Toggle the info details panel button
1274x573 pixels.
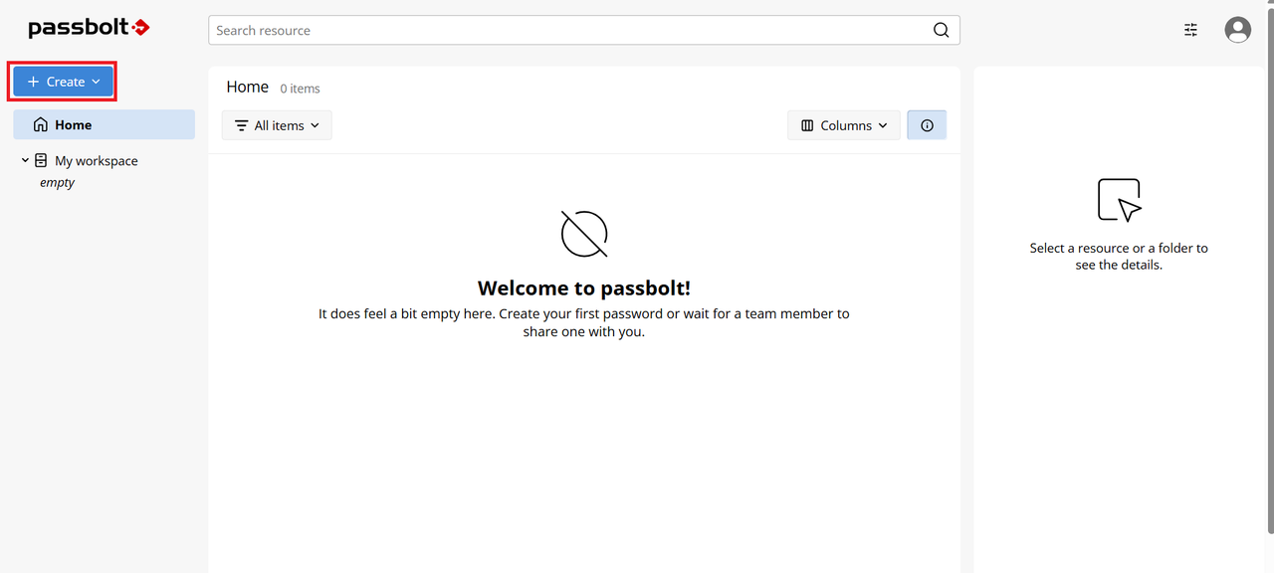click(927, 125)
